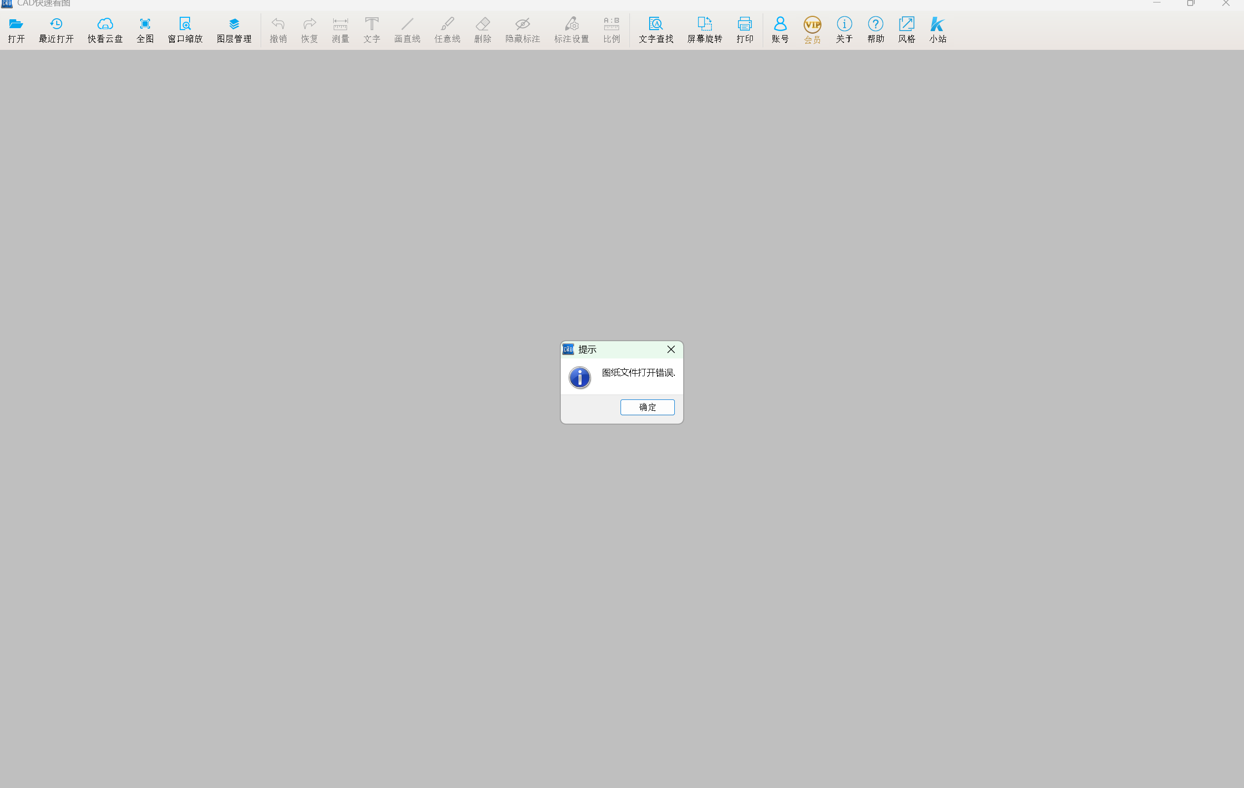Click the VIP 会员 membership badge
This screenshot has height=788, width=1244.
tap(812, 24)
